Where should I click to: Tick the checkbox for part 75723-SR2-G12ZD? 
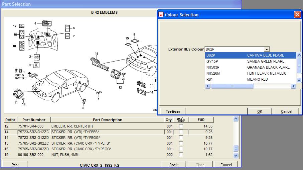pos(181,138)
